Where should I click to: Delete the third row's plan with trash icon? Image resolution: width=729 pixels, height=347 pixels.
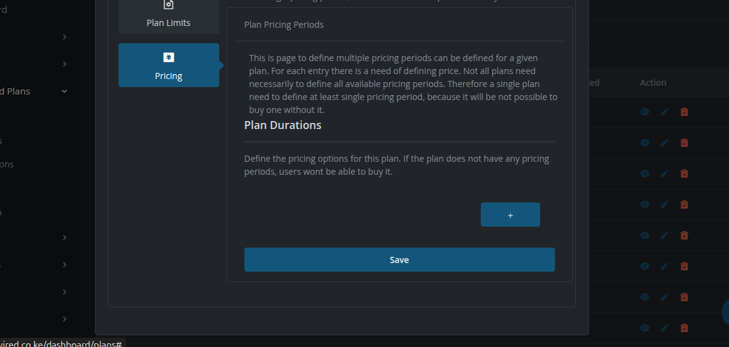685,173
